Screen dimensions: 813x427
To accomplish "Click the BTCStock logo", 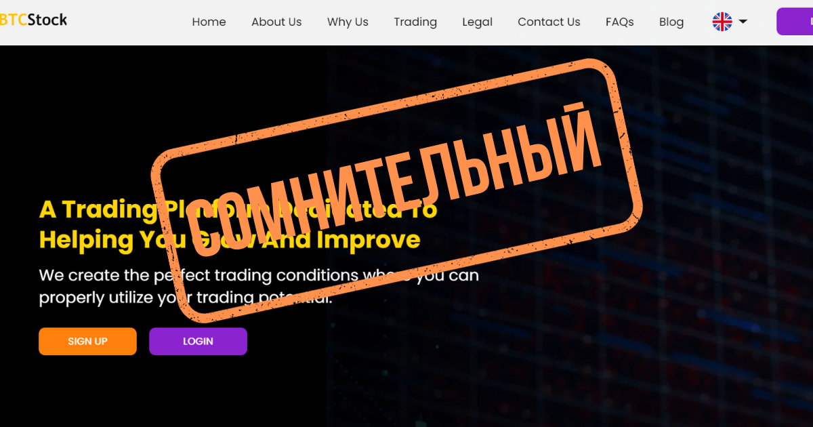I will tap(33, 20).
